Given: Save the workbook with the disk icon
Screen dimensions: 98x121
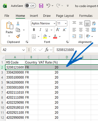Looking at the screenshot, I should pos(41,6).
